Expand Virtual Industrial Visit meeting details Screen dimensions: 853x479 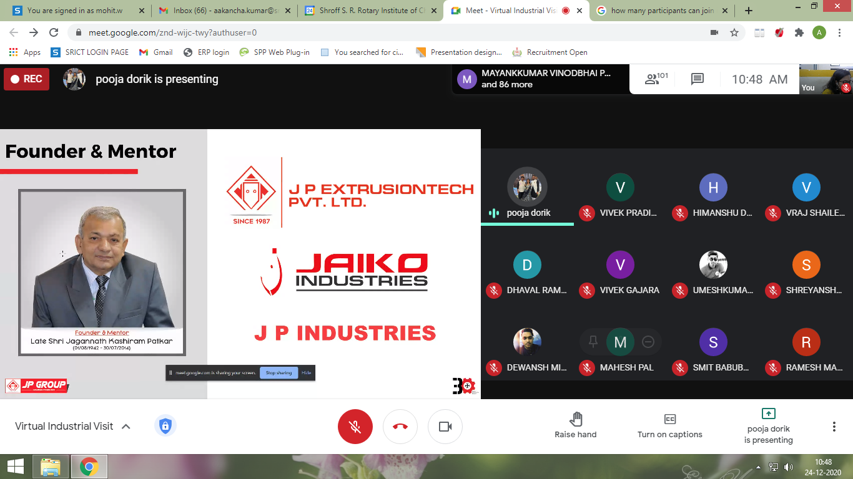pos(73,427)
